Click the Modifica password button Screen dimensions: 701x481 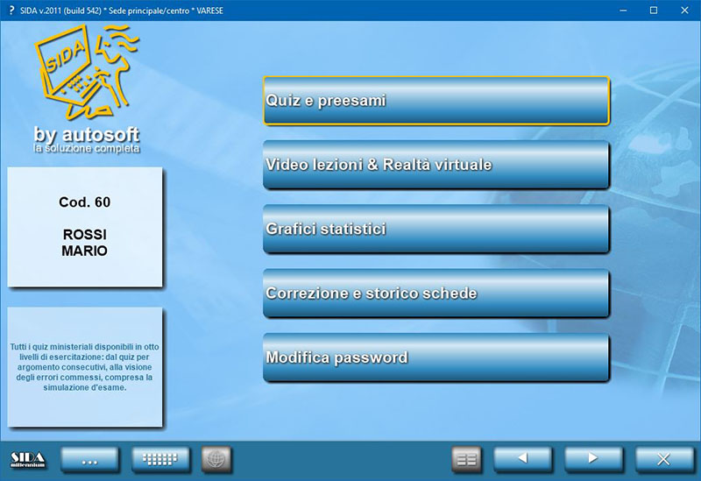tap(435, 357)
